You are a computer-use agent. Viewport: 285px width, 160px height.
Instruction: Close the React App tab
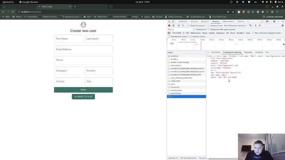click(70, 7)
